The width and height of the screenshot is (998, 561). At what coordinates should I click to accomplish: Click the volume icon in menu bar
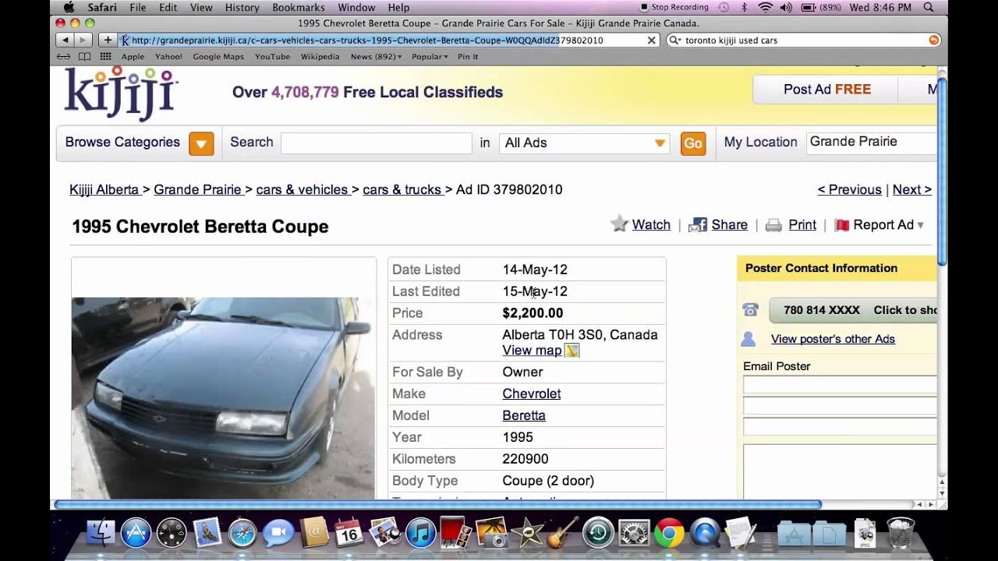pos(785,8)
